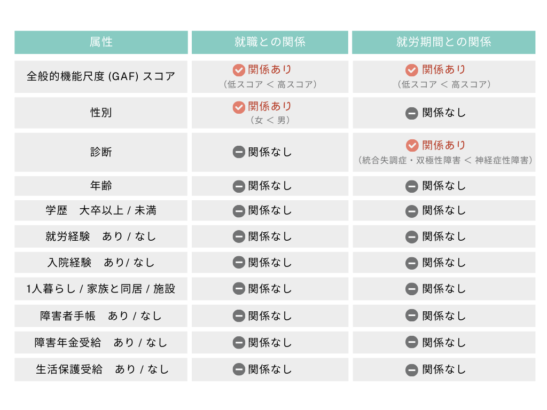The image size is (547, 410).
Task: Click the orange checkmark icon in the GAF スコア row under 就労期間との関係
Action: pyautogui.click(x=412, y=70)
